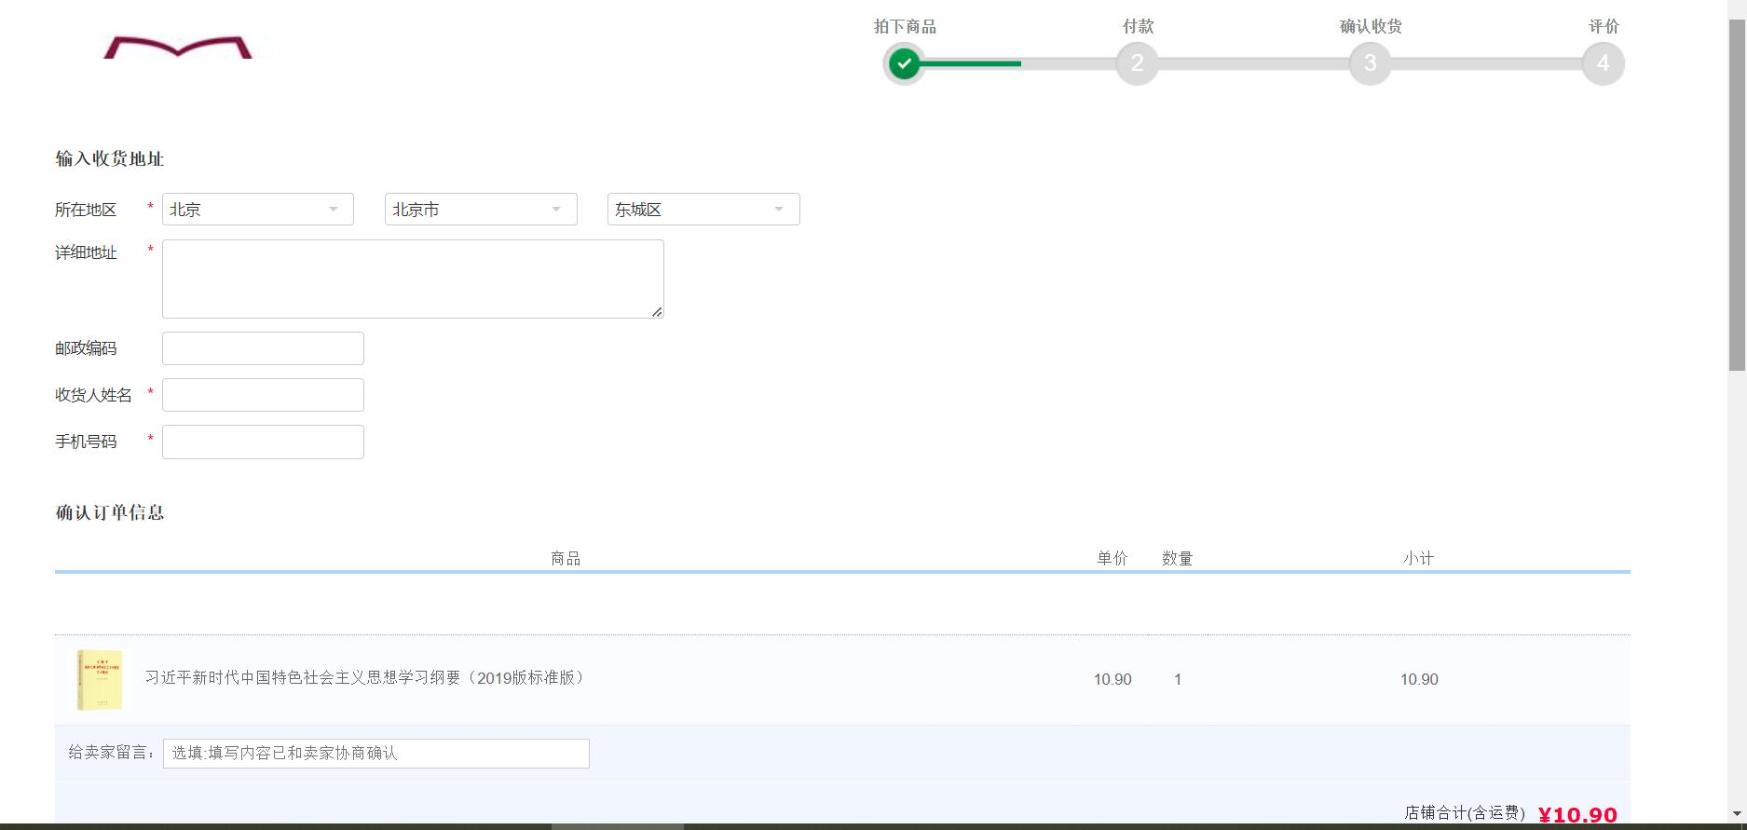Viewport: 1747px width, 830px height.
Task: Click the 邮政编码 label
Action: [x=86, y=348]
